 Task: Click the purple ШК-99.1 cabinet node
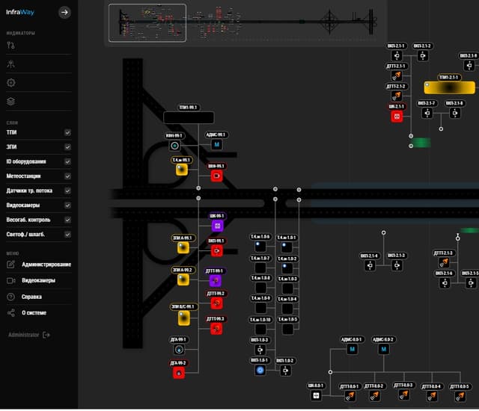216,225
